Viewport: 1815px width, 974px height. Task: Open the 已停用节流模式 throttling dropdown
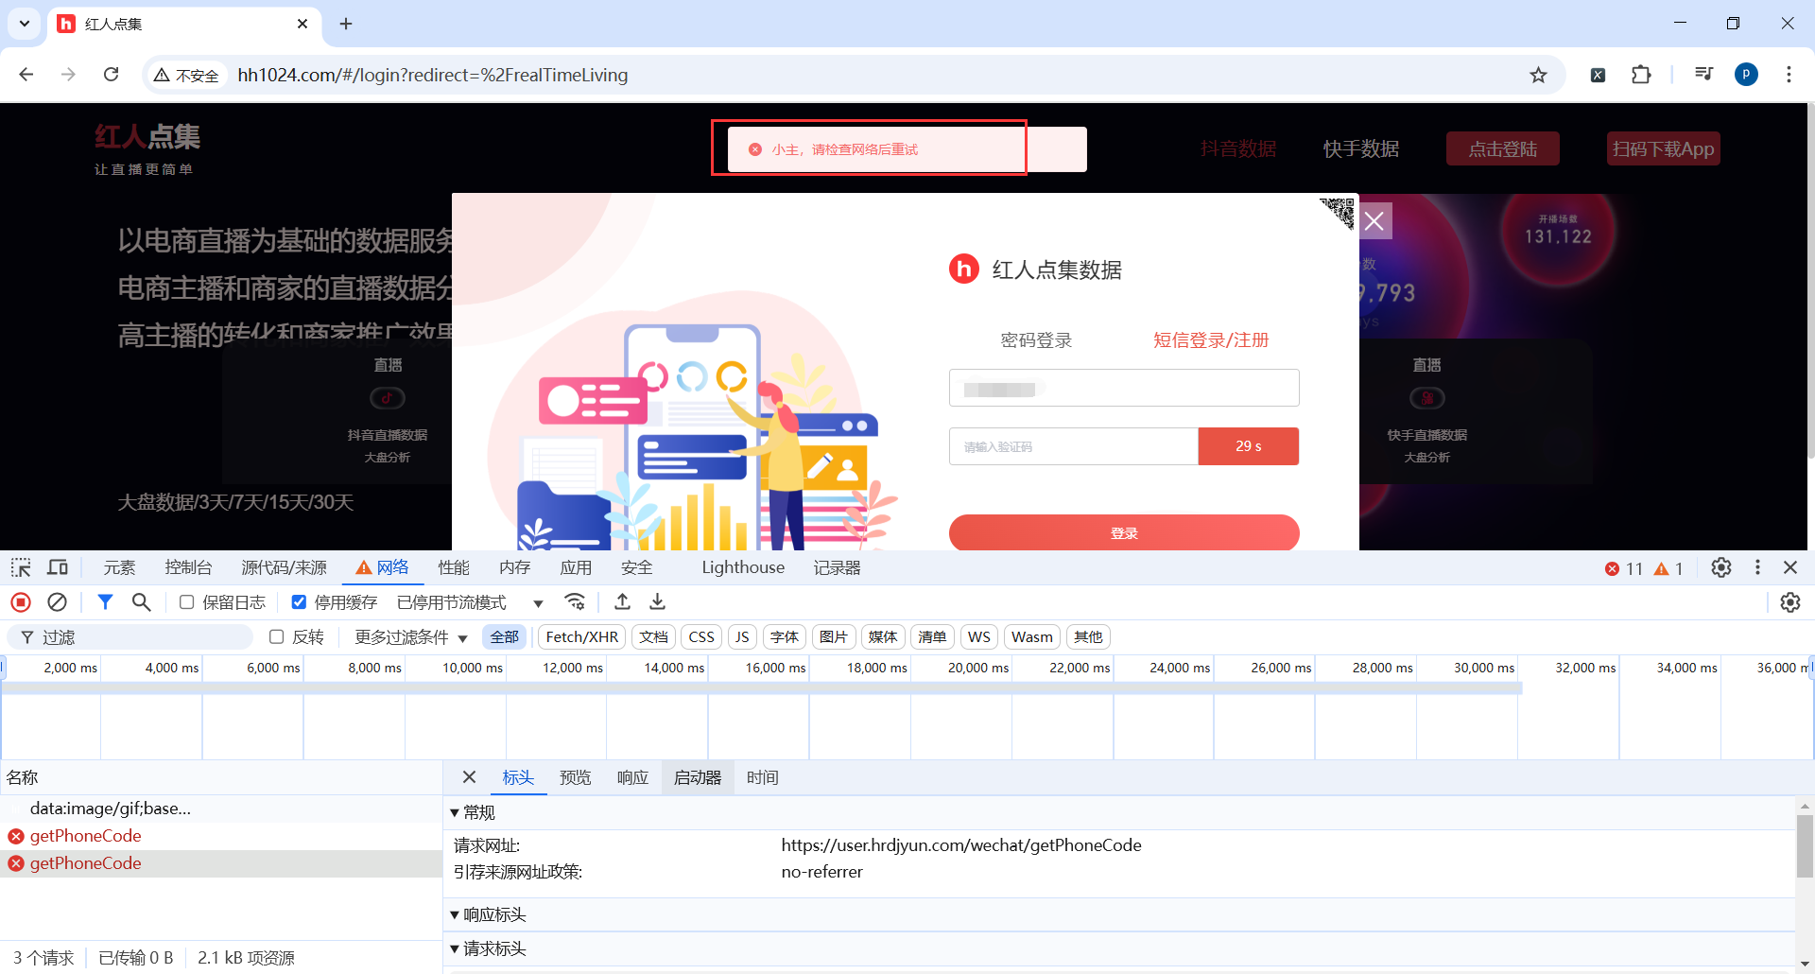click(x=470, y=602)
